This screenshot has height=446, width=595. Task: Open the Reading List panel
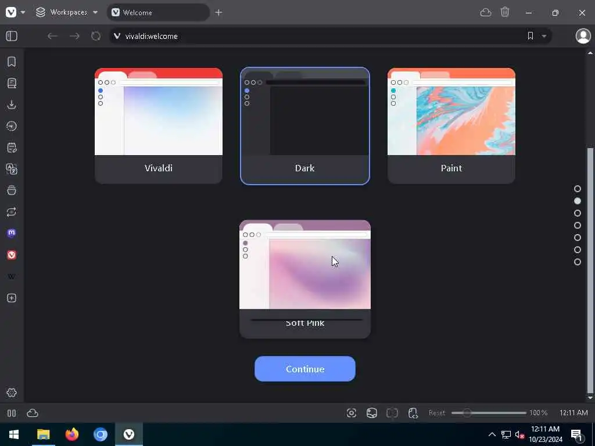12,83
